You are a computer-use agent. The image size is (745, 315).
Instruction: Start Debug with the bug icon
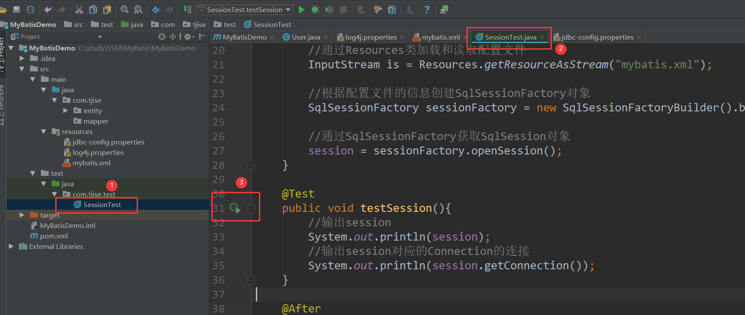click(x=315, y=9)
